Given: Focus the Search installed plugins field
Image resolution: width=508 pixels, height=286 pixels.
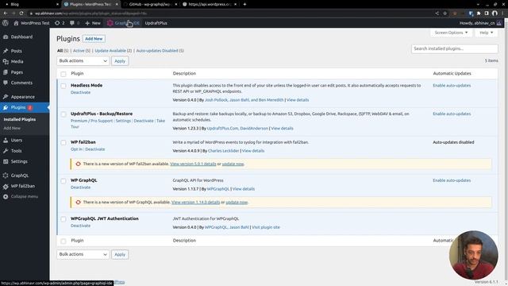Looking at the screenshot, I should tap(455, 48).
